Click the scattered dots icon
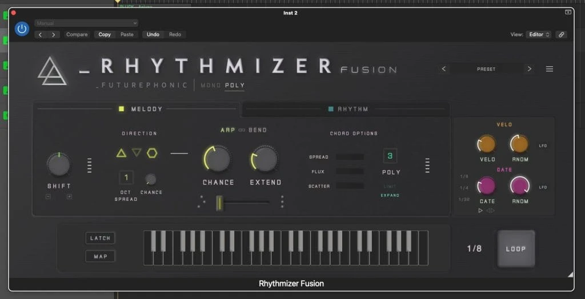This screenshot has width=585, height=299. coord(202,201)
